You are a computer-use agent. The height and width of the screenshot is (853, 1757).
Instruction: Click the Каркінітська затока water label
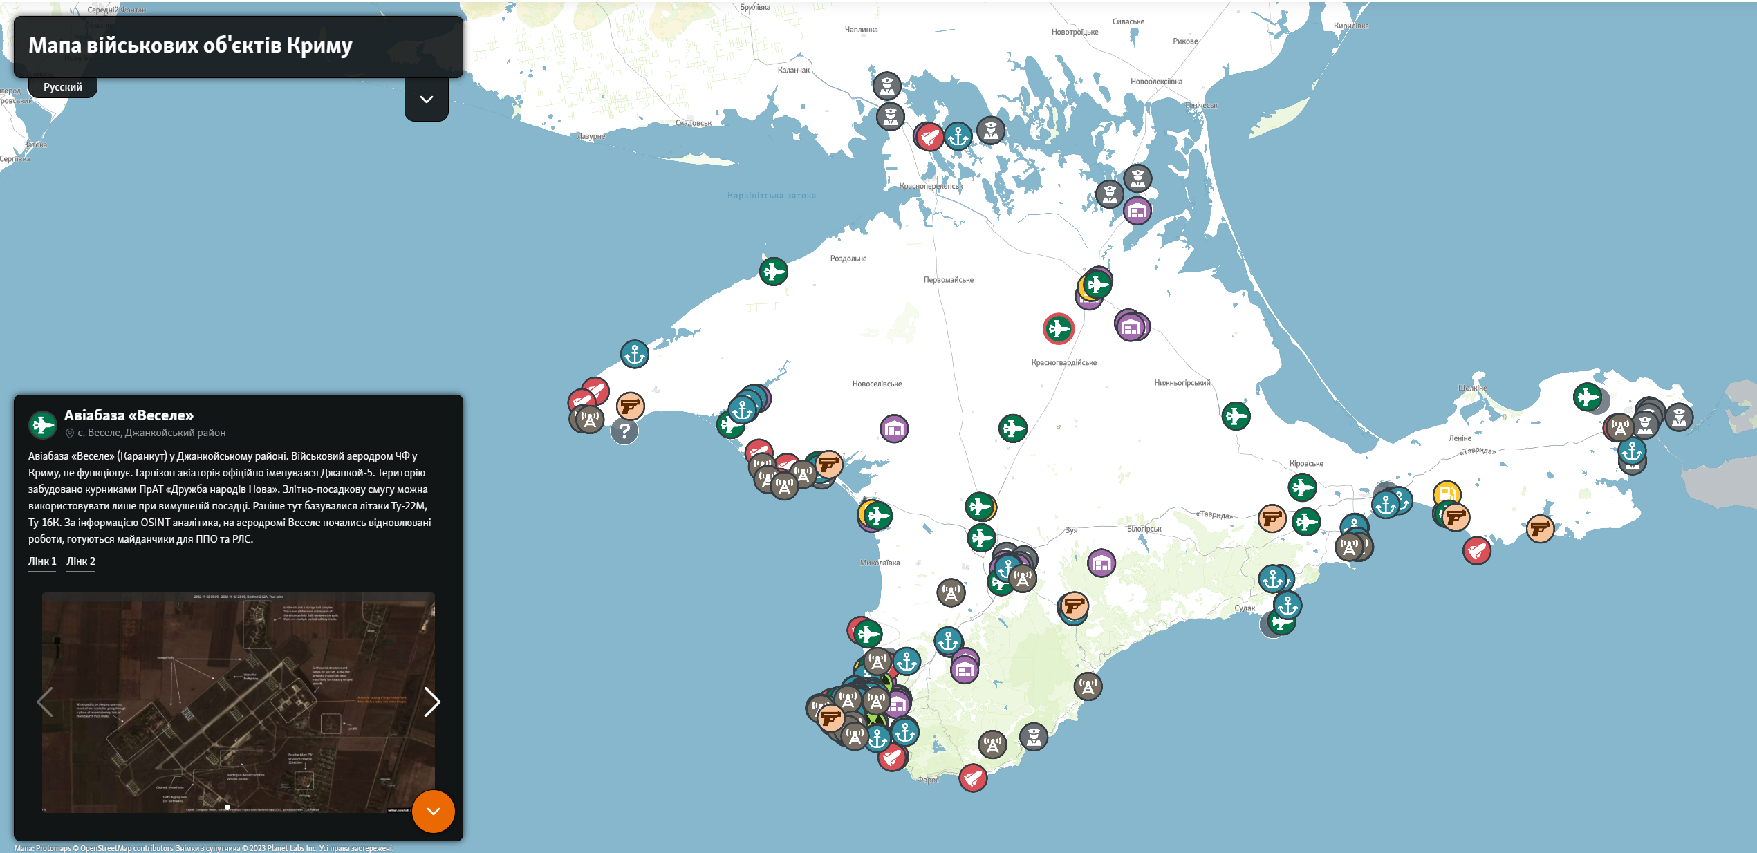tap(771, 196)
